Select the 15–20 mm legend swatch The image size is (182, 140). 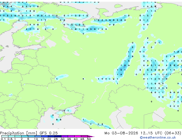coord(45,136)
